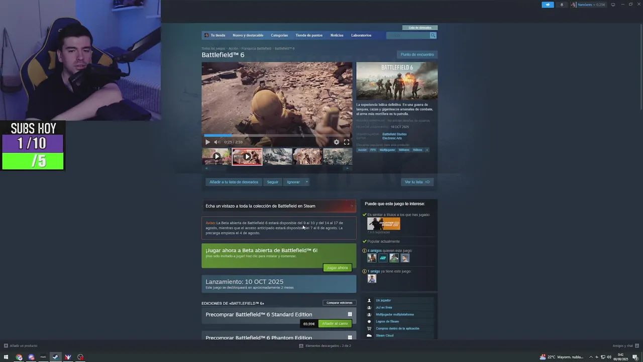
Task: Click Logros de Steam feature link
Action: (x=387, y=321)
